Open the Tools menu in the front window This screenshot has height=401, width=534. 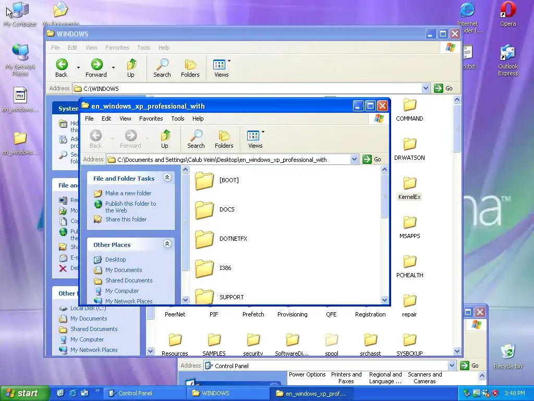point(177,119)
